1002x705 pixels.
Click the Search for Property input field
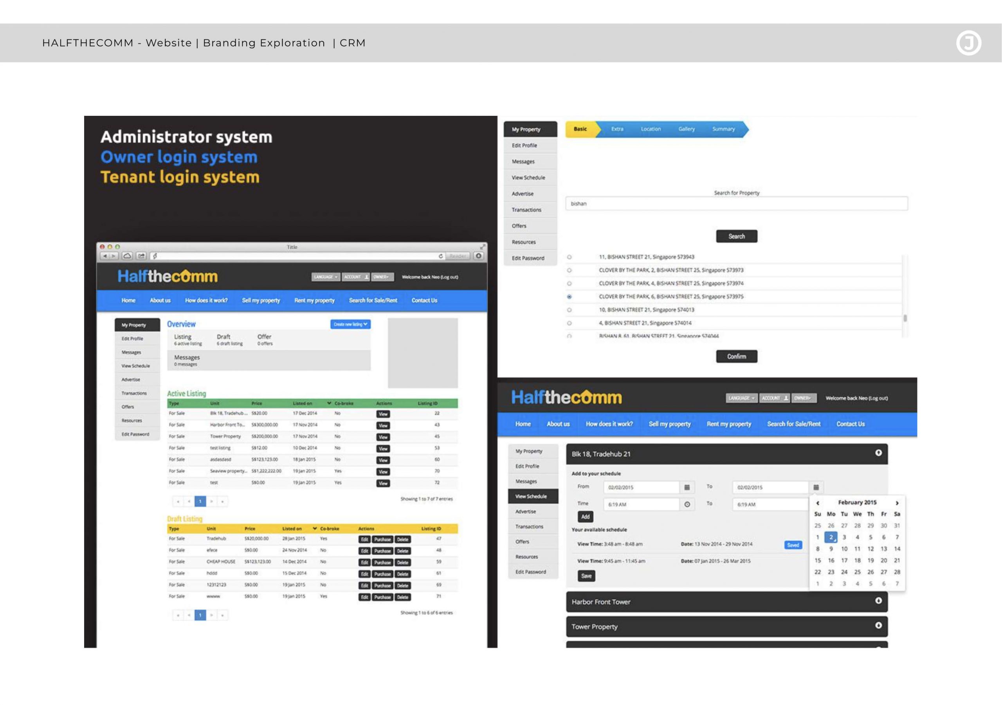[x=736, y=204]
